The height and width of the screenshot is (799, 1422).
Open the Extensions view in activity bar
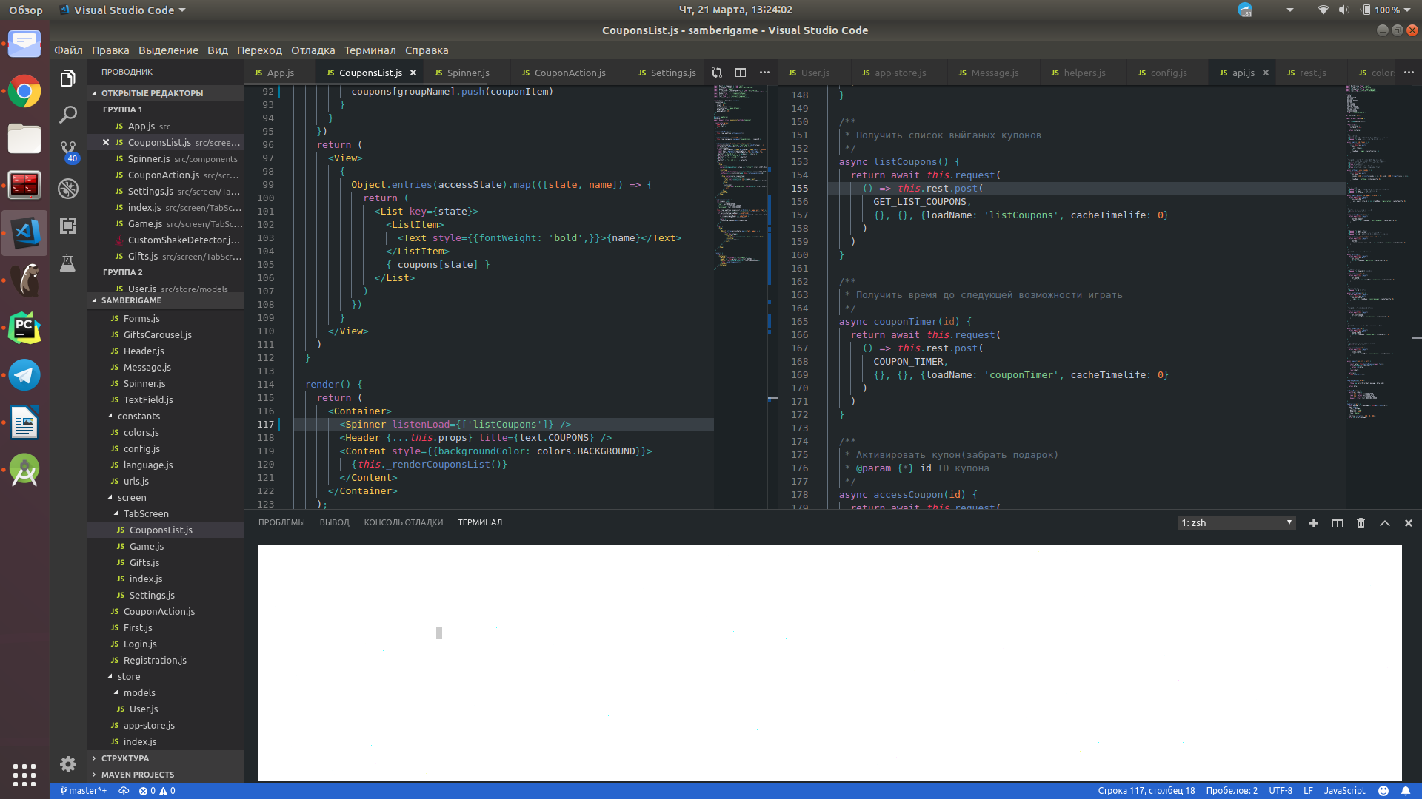[68, 226]
